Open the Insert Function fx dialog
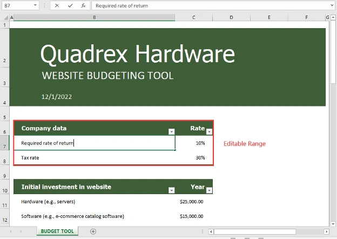337x239 pixels. (x=83, y=5)
